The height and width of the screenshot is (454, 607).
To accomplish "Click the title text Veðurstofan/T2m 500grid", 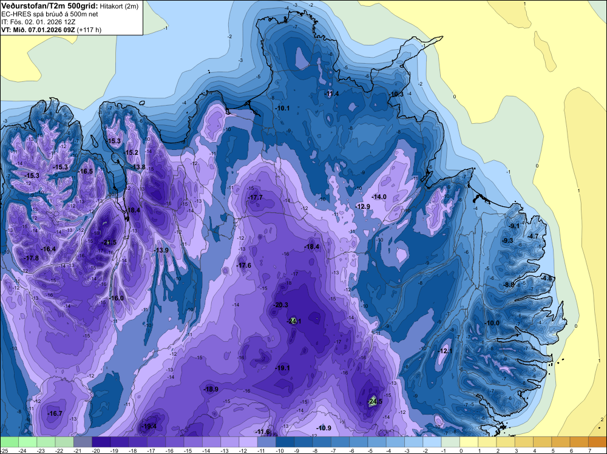I will point(49,6).
